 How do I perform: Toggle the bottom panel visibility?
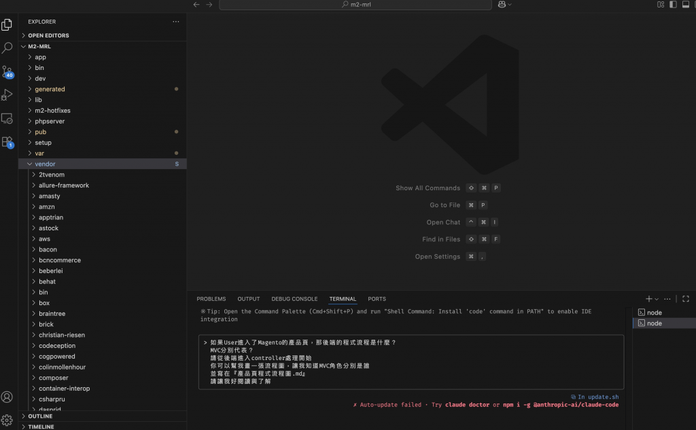[x=686, y=5]
